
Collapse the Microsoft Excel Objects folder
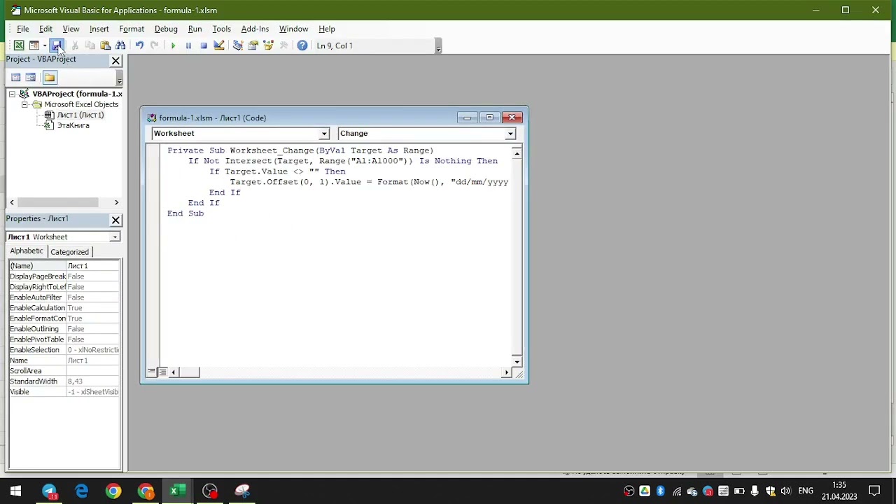24,104
